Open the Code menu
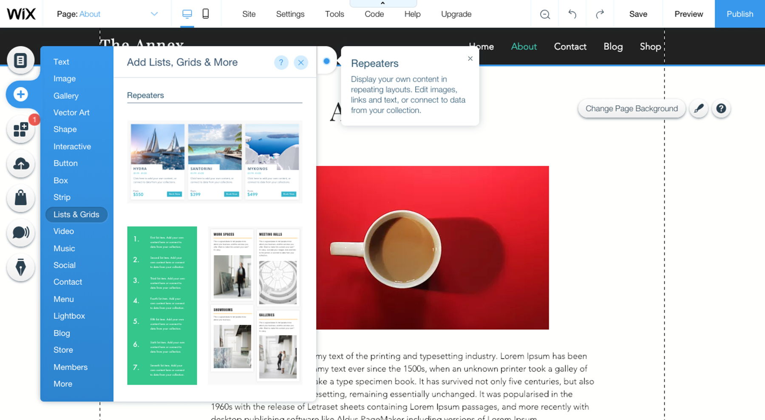The height and width of the screenshot is (420, 765). (374, 14)
